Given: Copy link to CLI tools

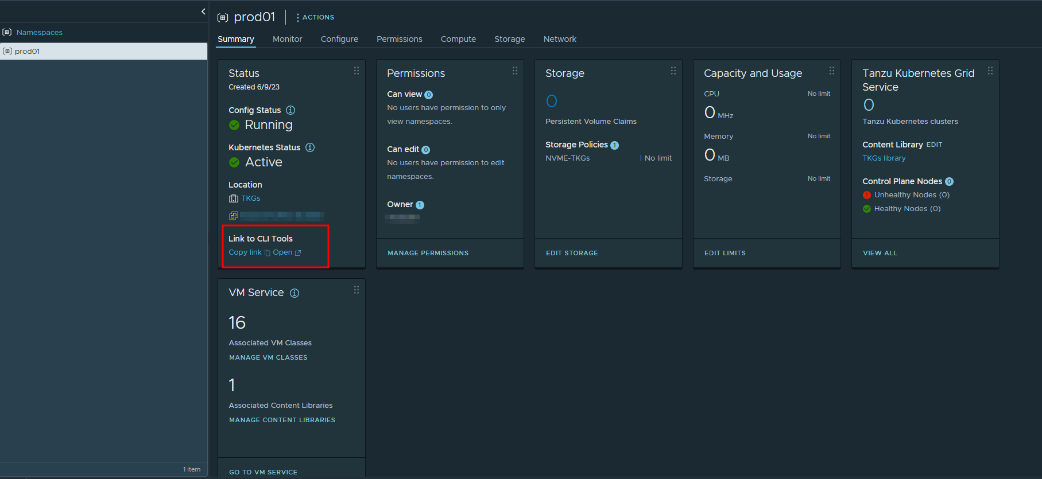Looking at the screenshot, I should pyautogui.click(x=245, y=252).
